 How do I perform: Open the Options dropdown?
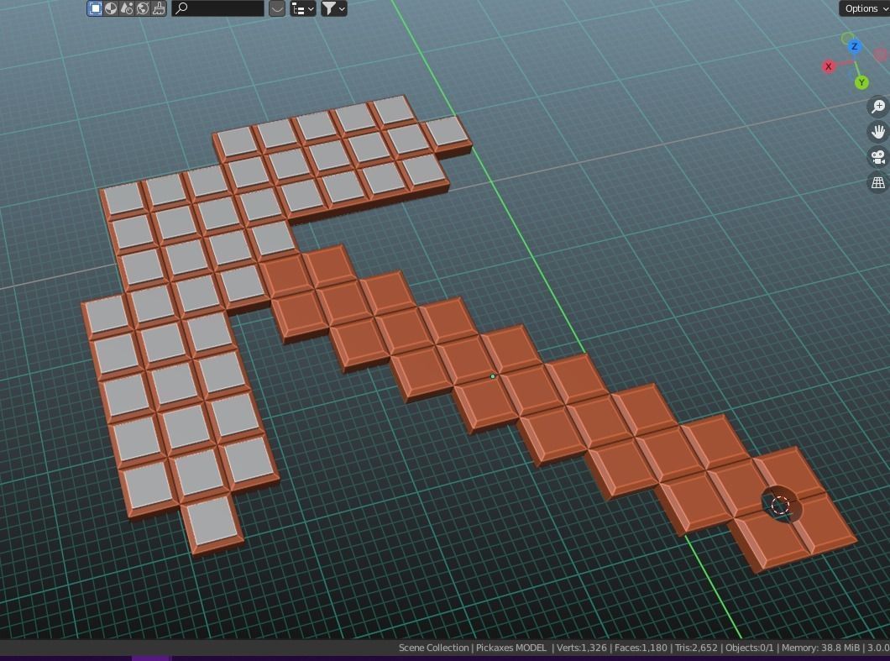(865, 8)
